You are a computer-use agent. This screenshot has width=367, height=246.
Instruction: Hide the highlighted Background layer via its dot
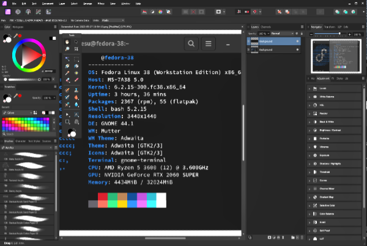297,41
